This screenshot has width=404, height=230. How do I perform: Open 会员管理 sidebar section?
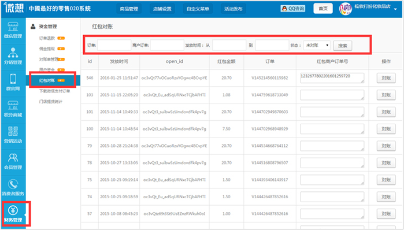13,161
